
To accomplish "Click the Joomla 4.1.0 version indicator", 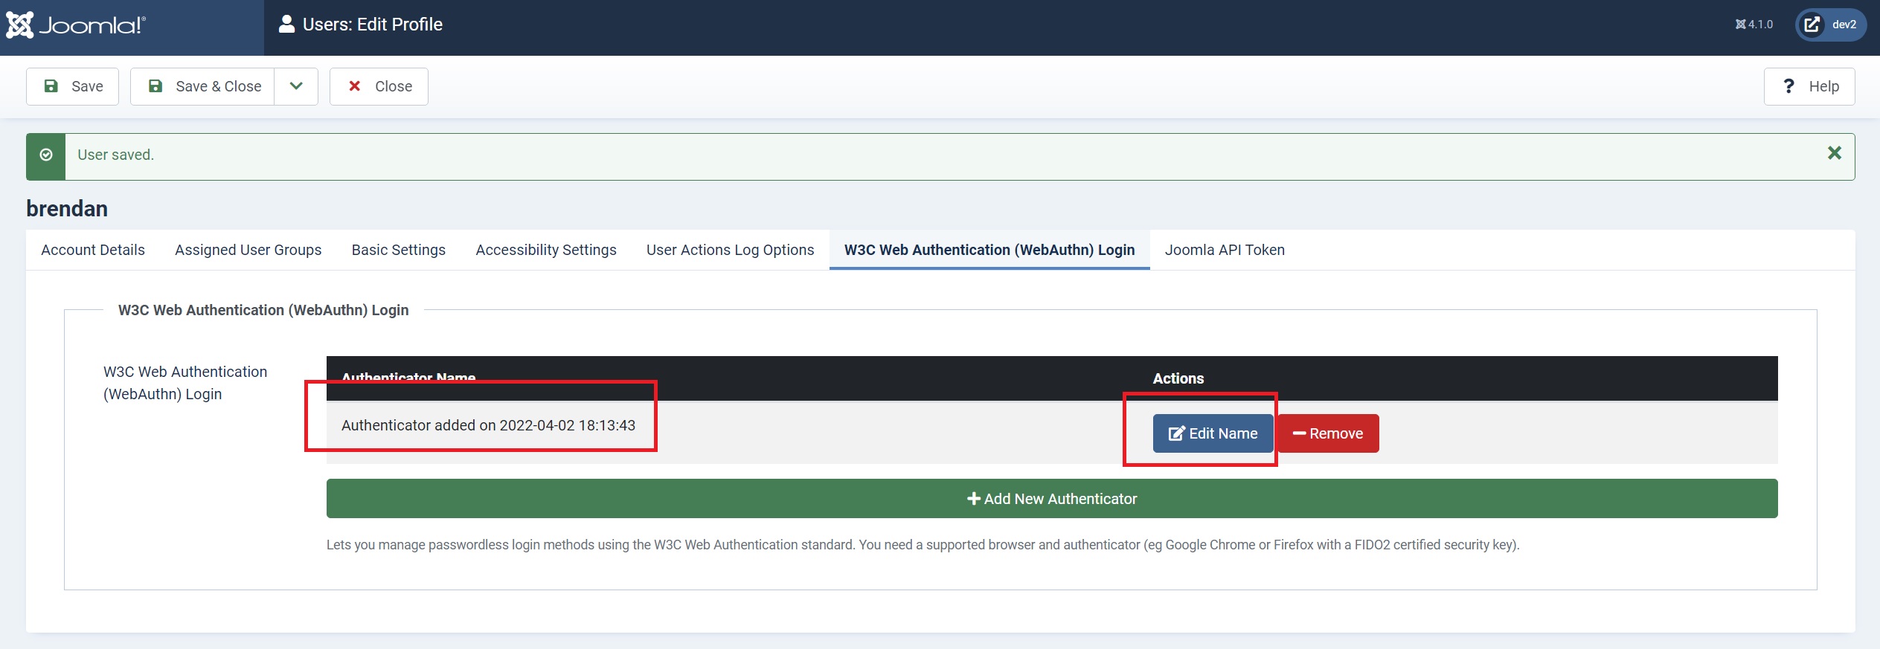I will click(1754, 25).
